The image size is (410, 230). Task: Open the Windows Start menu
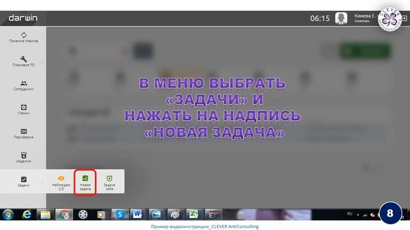point(8,215)
